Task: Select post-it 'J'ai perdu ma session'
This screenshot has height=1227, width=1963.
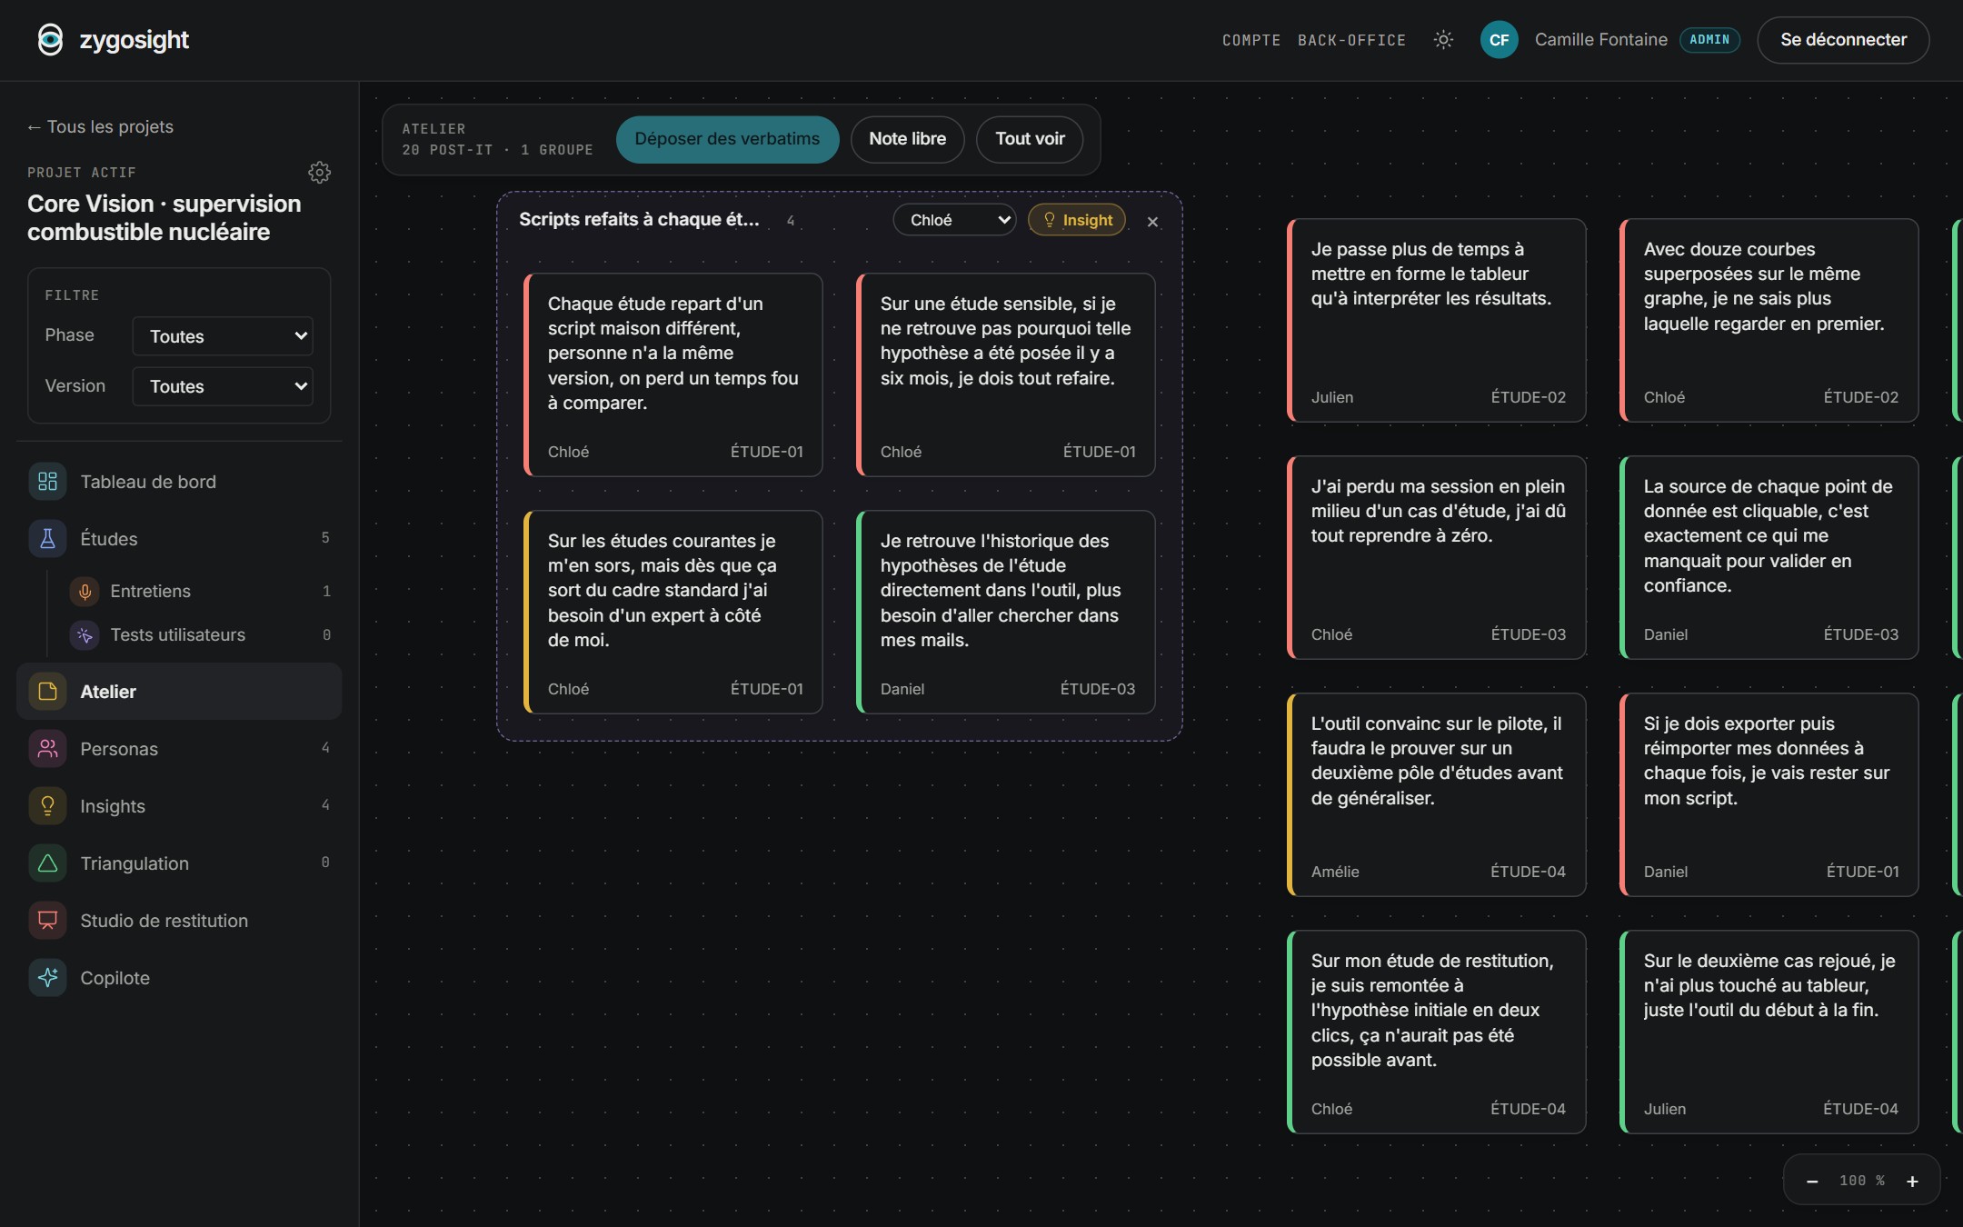Action: pos(1437,557)
